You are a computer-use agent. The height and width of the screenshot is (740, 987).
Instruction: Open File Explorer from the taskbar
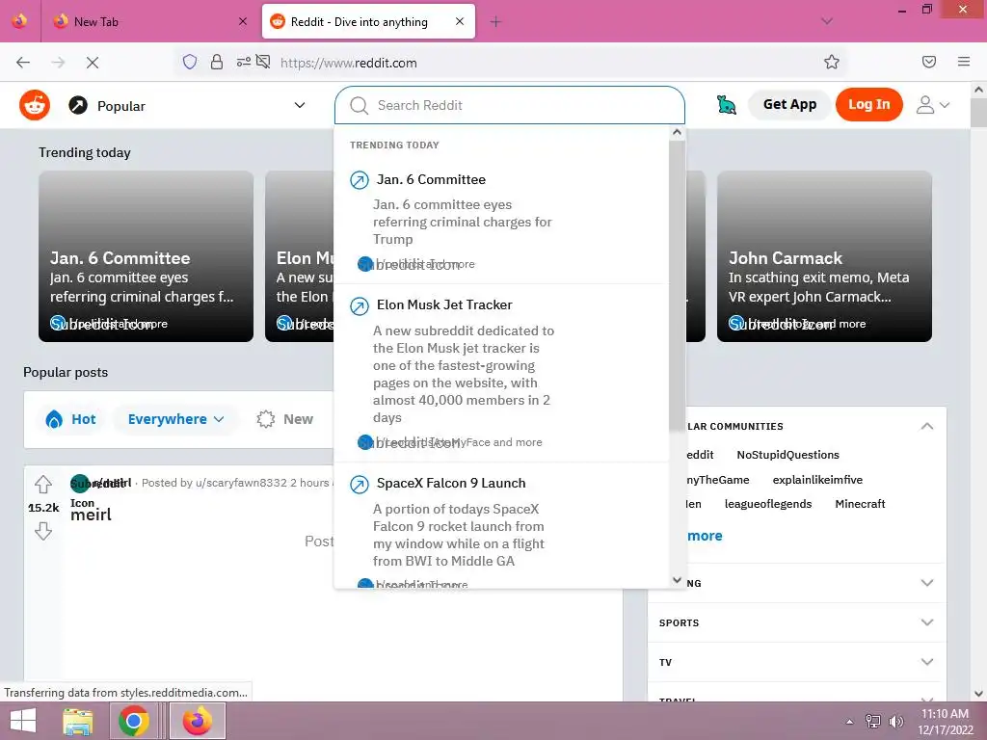click(78, 721)
